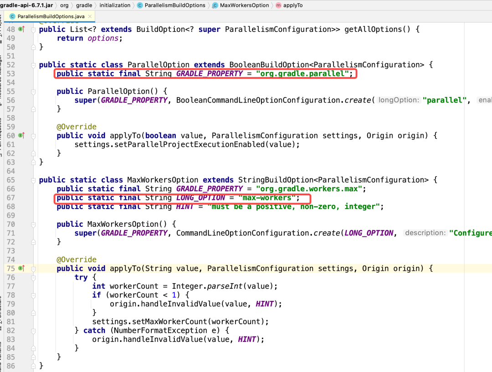This screenshot has width=492, height=372.
Task: Fold ParallelOption constructor on line 55
Action: pos(33,91)
